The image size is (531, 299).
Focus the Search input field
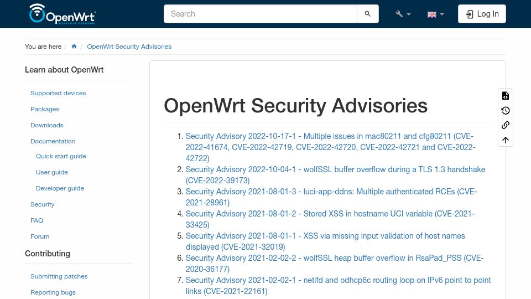261,14
